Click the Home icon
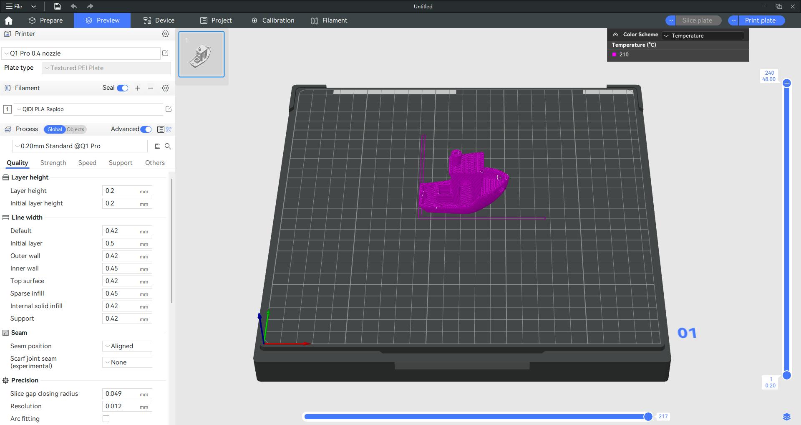 (x=9, y=20)
